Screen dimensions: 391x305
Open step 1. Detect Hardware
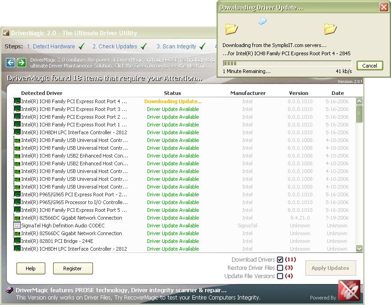51,47
